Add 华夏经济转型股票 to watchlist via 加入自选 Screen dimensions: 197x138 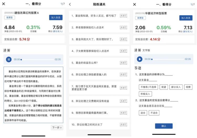point(186,18)
